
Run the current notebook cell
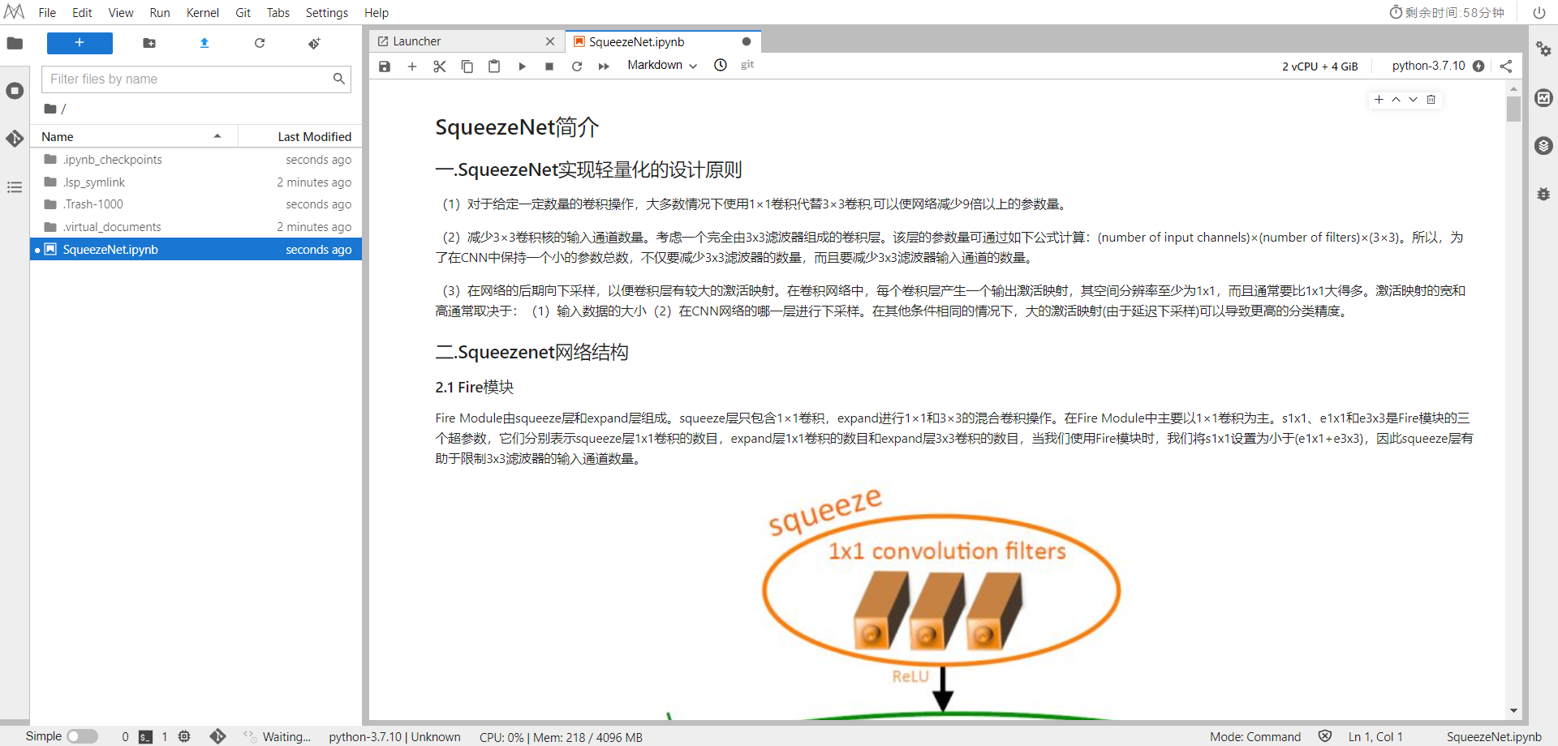click(522, 66)
